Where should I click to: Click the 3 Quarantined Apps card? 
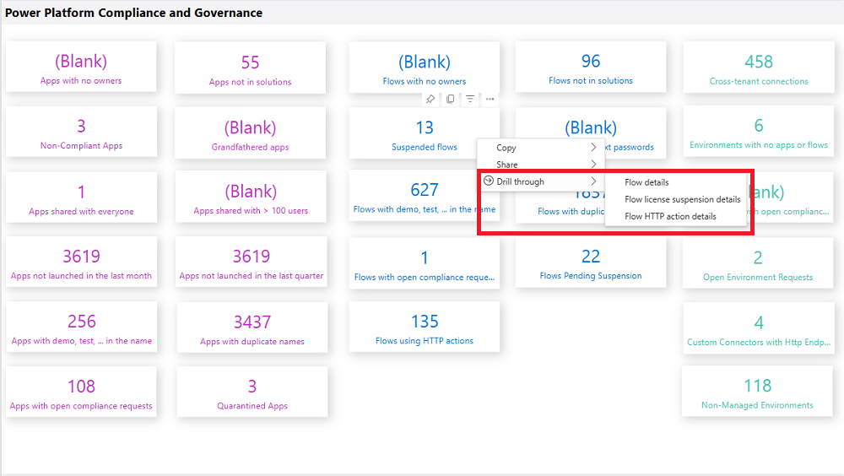point(252,392)
